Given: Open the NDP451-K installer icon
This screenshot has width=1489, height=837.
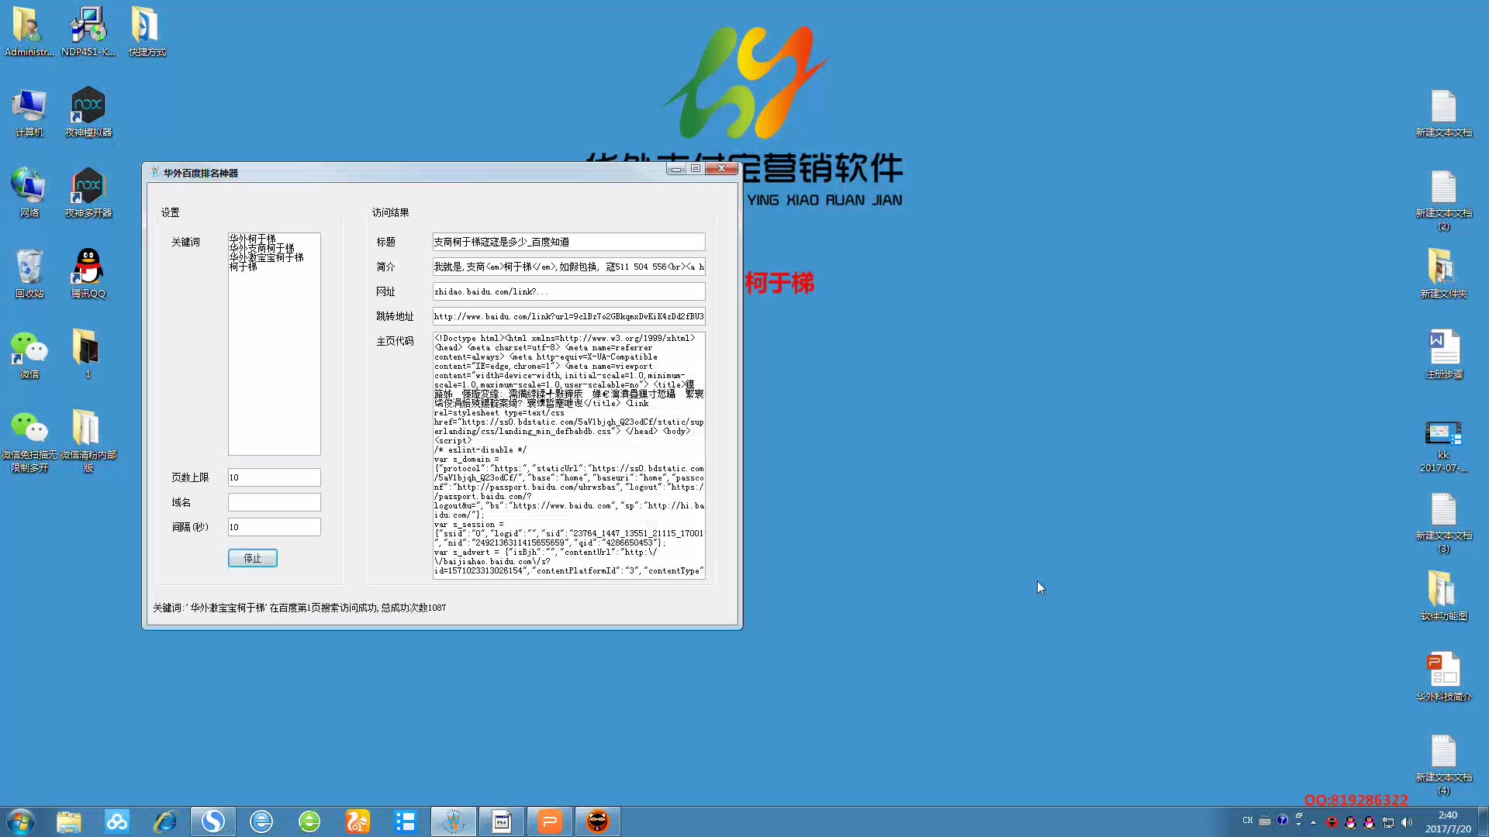Looking at the screenshot, I should tap(88, 31).
